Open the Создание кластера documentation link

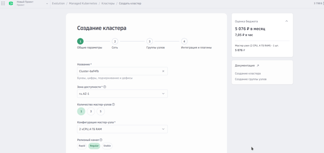click(248, 73)
